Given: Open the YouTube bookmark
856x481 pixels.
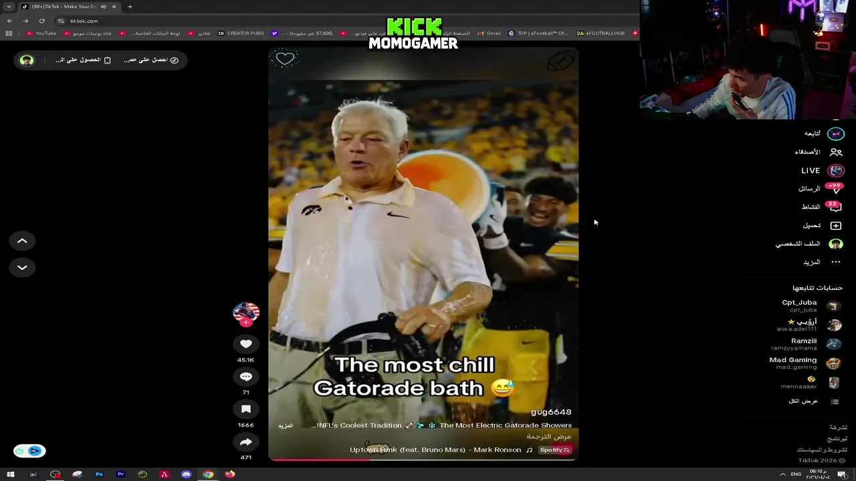Looking at the screenshot, I should [x=41, y=33].
